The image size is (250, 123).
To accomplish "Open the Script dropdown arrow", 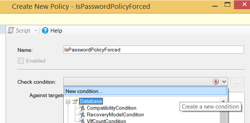I will click(36, 31).
